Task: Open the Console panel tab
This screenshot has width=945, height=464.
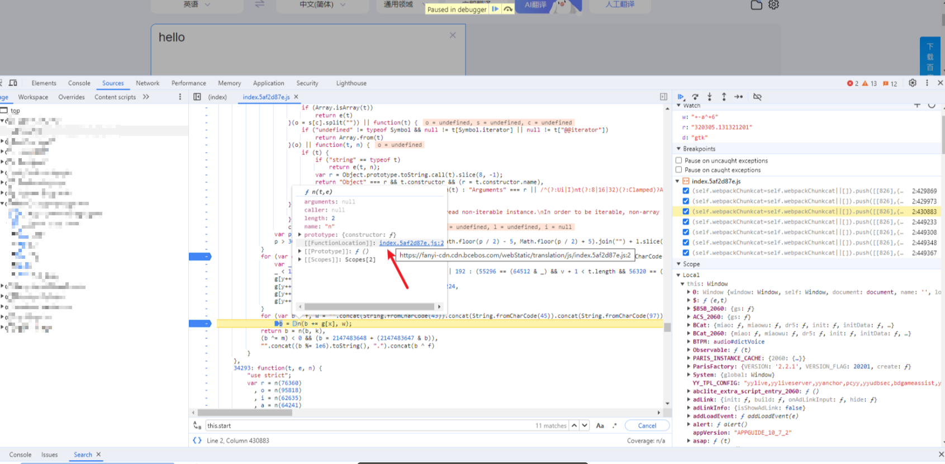Action: coord(79,83)
